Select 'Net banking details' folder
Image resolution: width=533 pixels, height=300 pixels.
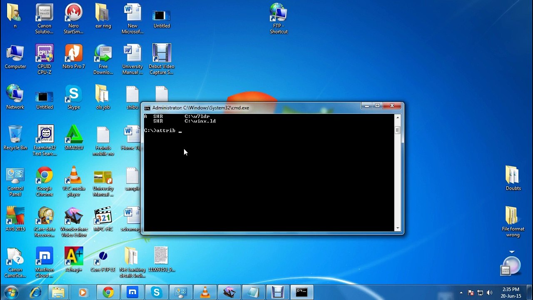tap(132, 263)
